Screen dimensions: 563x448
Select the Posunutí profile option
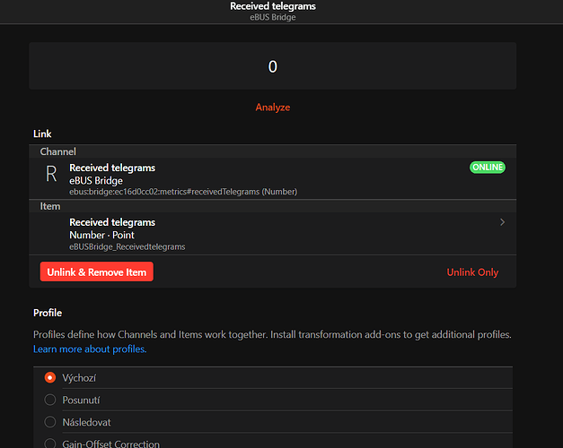50,400
